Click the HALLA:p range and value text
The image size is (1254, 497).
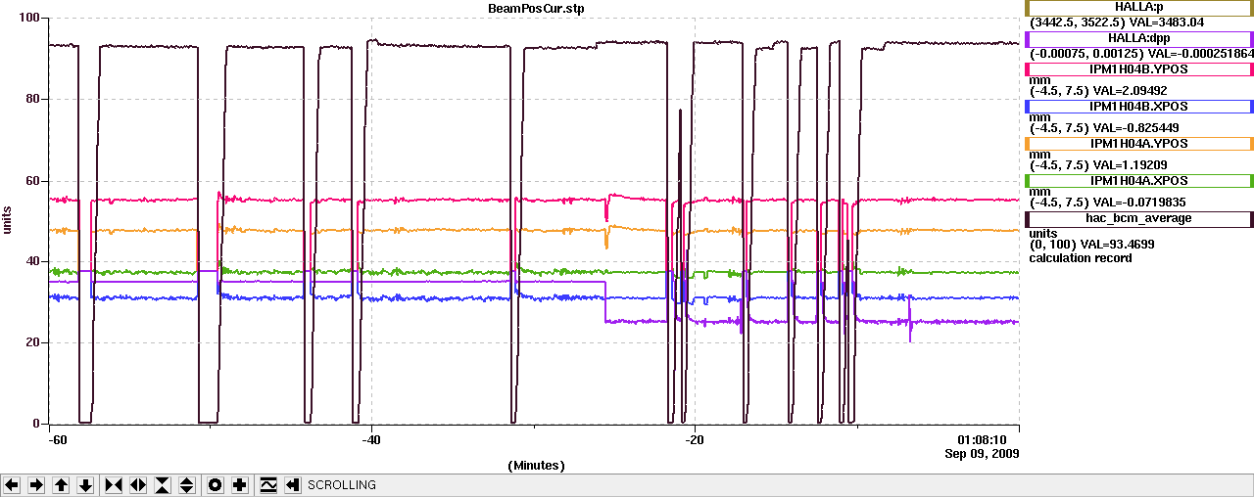(x=1117, y=22)
